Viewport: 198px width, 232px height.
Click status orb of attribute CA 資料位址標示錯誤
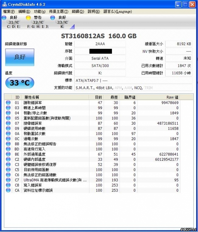tap(8, 190)
